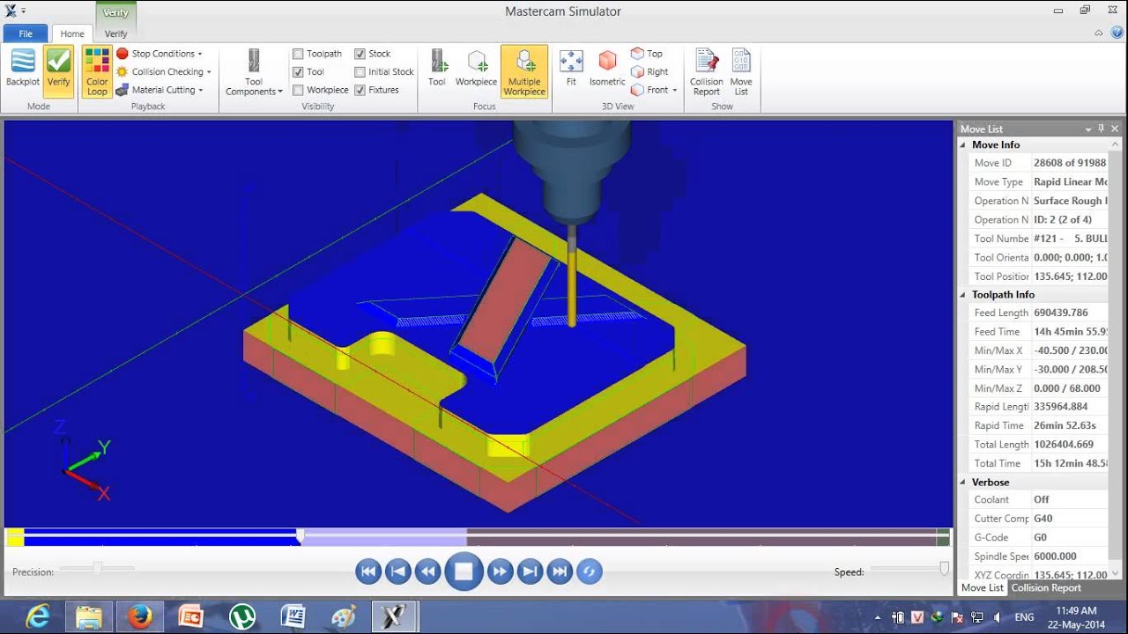Click the ENG language indicator

click(1024, 617)
